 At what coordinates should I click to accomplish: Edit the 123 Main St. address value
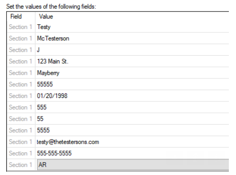click(132, 61)
